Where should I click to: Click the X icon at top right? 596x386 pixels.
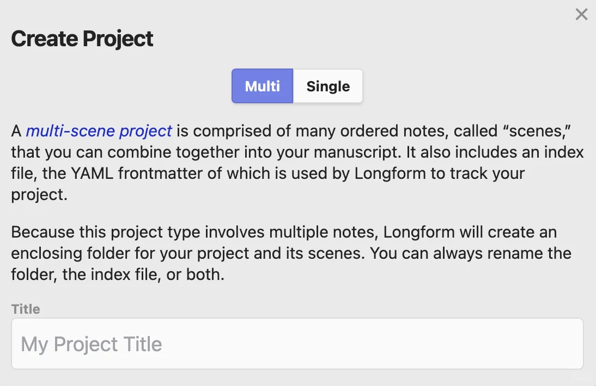tap(581, 15)
